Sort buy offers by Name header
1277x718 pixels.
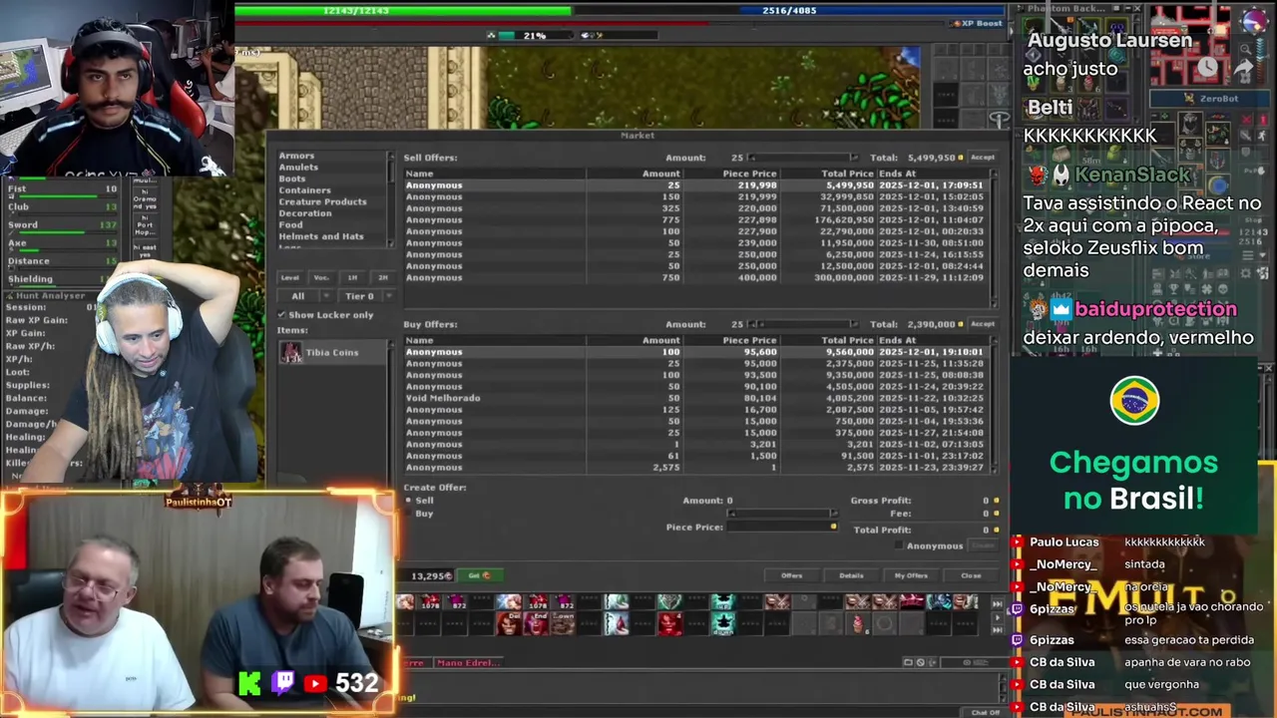494,340
